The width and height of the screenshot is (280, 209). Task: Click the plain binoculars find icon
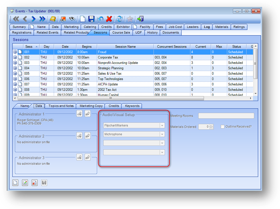(72, 19)
